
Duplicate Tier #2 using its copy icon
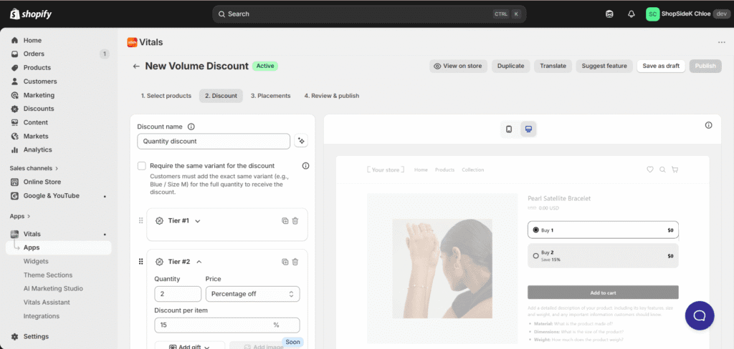pos(285,262)
